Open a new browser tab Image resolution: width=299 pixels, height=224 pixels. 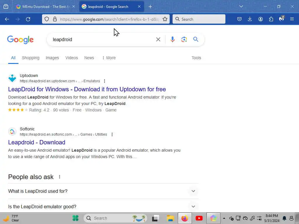tap(150, 7)
